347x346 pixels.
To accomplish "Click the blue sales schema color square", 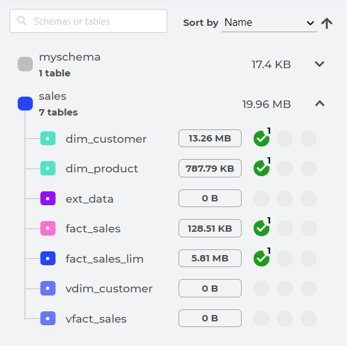I will (x=25, y=104).
